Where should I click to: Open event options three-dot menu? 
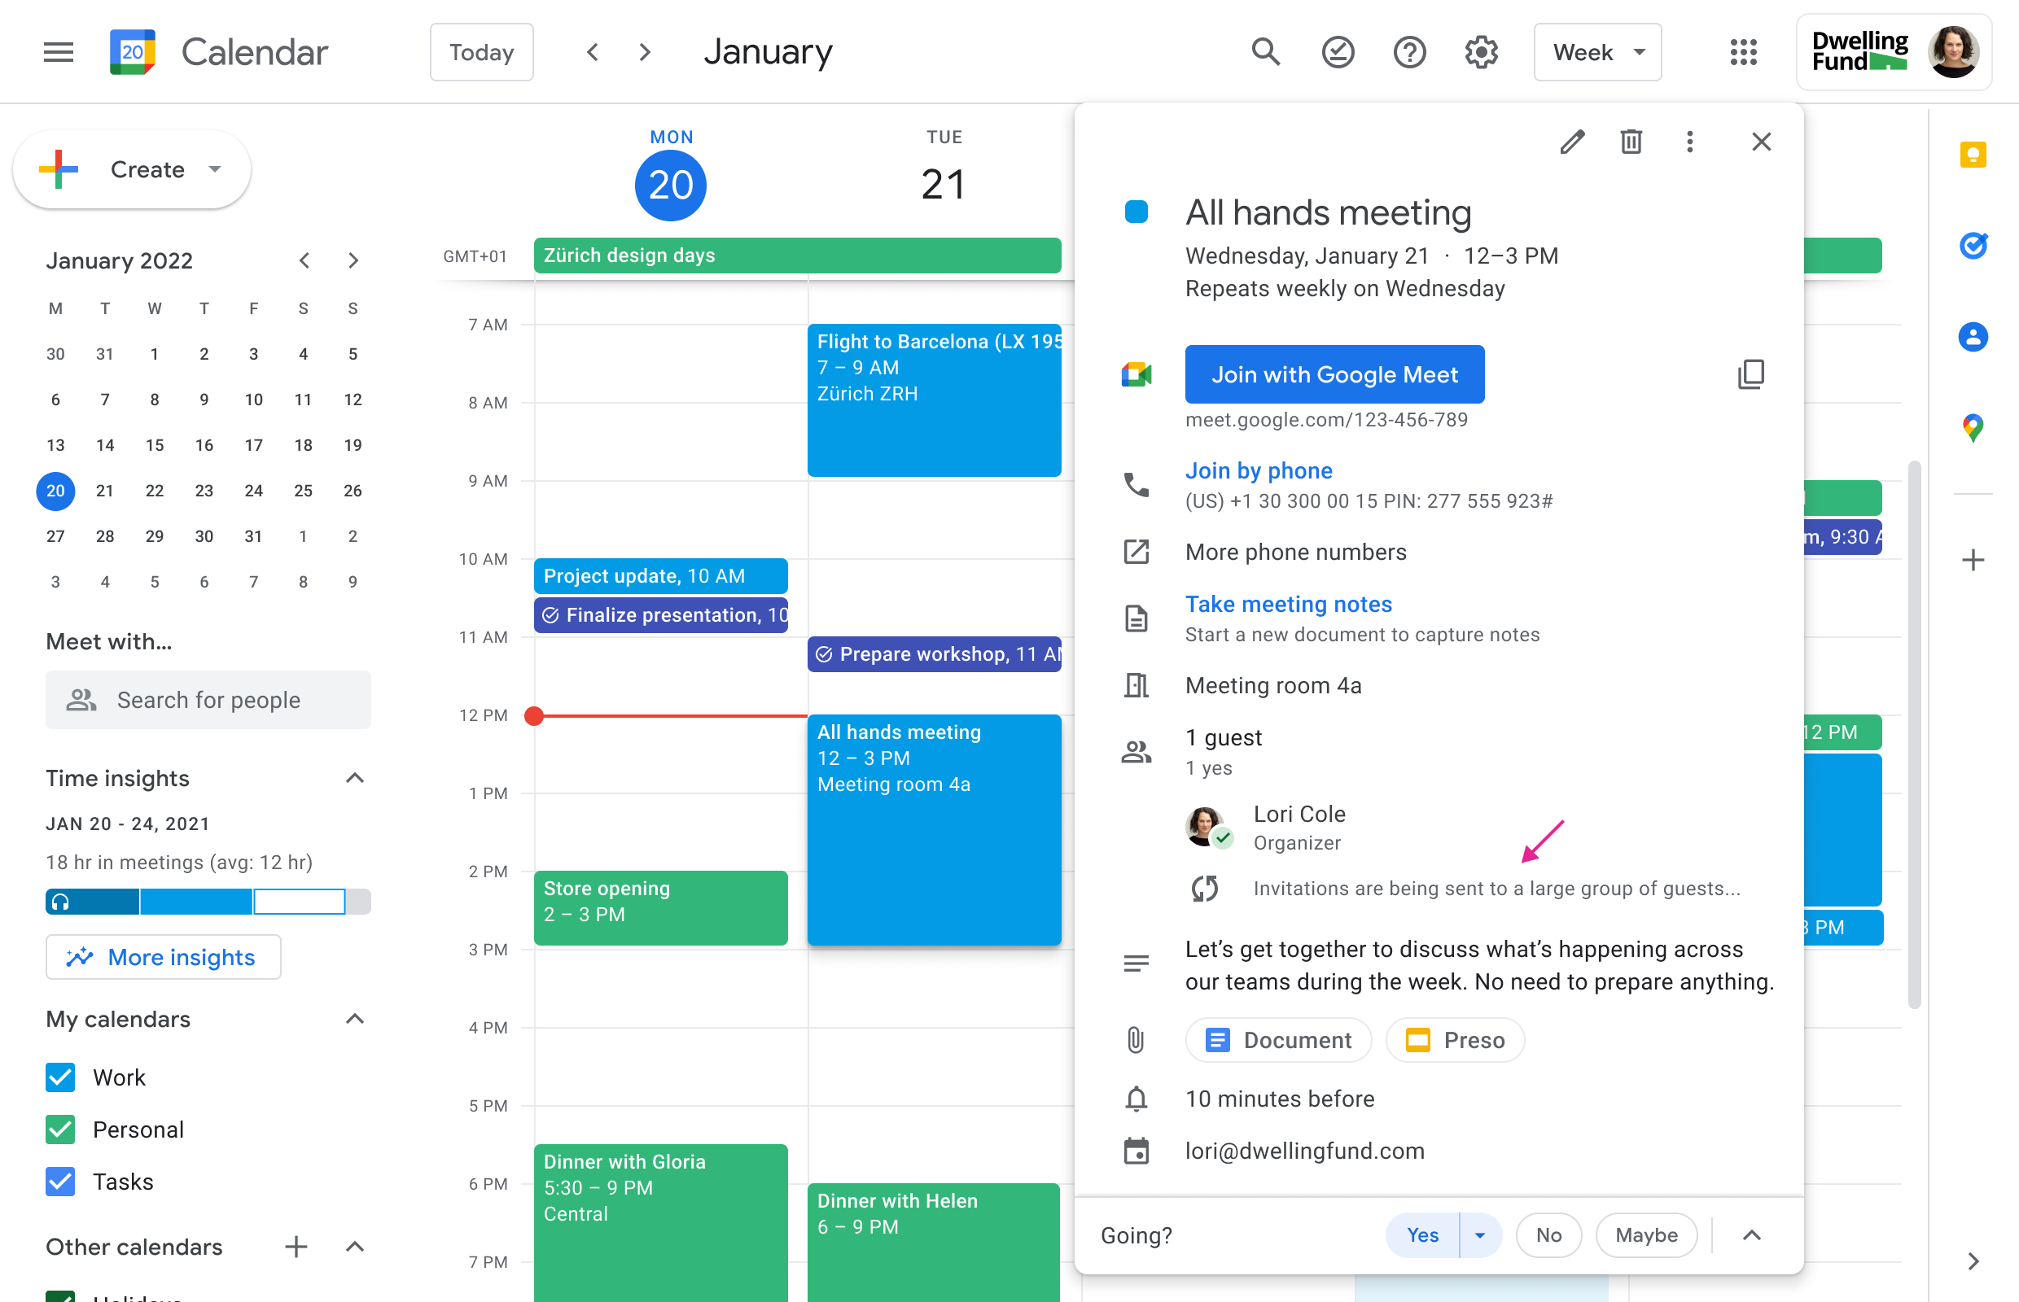coord(1689,142)
